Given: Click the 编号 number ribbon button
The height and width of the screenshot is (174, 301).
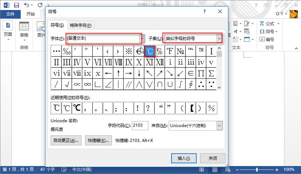Looking at the screenshot, I should pyautogui.click(x=267, y=39).
